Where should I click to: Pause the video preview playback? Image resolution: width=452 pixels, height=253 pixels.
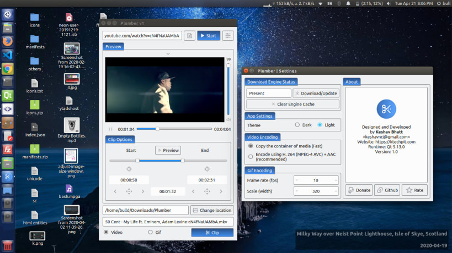110,129
